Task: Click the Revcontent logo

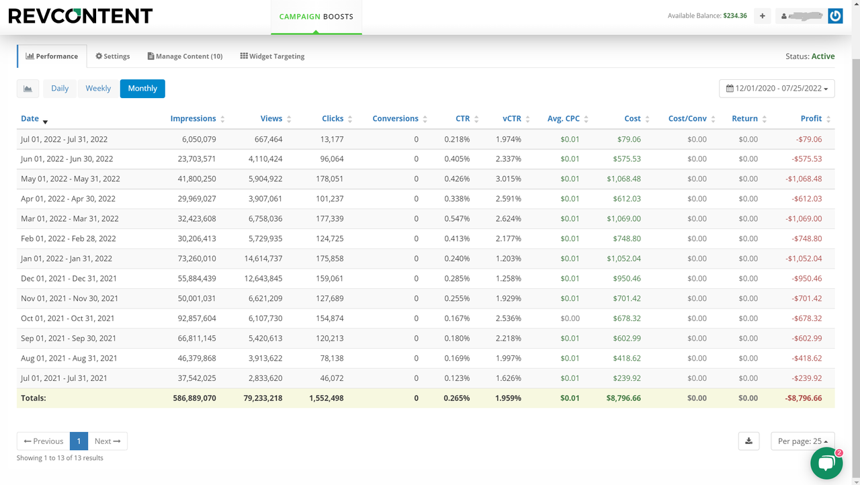Action: click(x=81, y=15)
